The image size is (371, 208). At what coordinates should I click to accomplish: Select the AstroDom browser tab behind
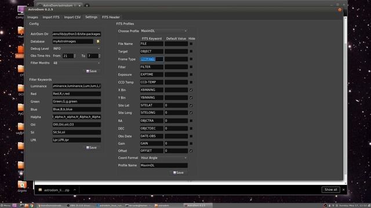point(59,5)
